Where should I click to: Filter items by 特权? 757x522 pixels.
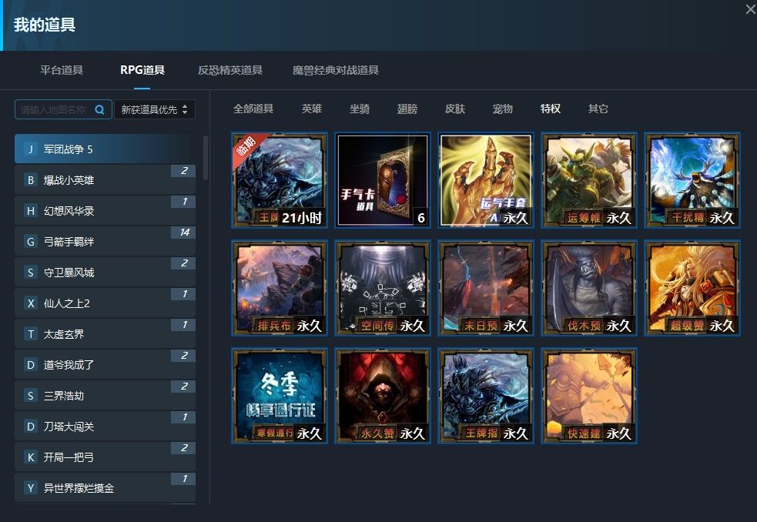click(551, 109)
